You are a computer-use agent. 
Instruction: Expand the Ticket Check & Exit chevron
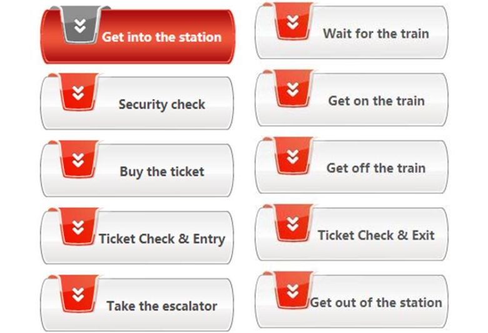pos(292,223)
